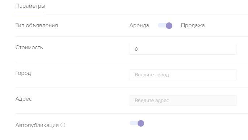Viewport: 248px width, 140px height.
Task: Click into the Введите адрес field
Action: (183, 101)
